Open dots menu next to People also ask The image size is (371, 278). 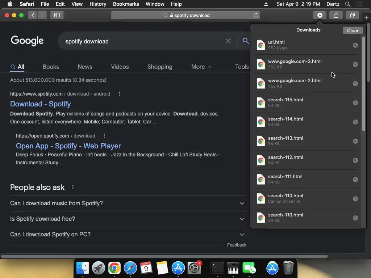(x=72, y=187)
